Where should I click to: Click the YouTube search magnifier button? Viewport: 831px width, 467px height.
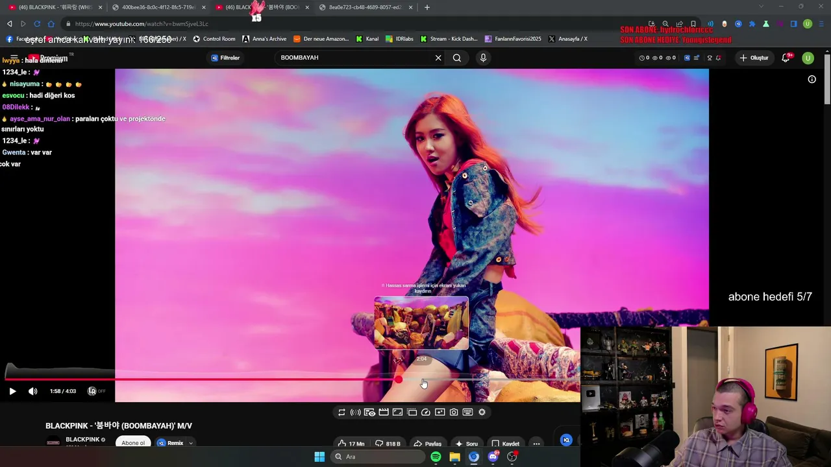click(457, 58)
